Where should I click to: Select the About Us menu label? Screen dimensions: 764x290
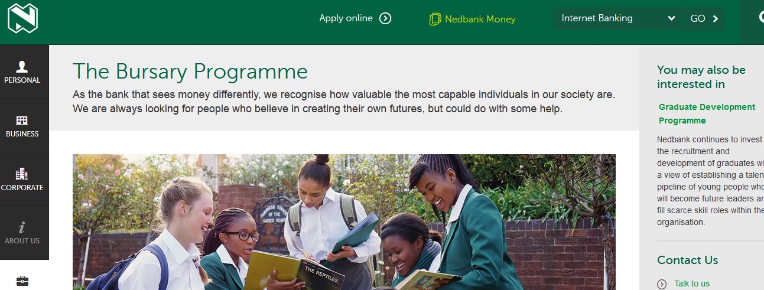coord(22,241)
